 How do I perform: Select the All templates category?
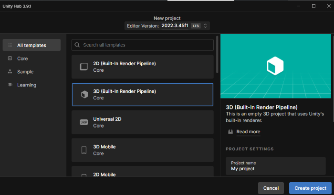[x=31, y=45]
